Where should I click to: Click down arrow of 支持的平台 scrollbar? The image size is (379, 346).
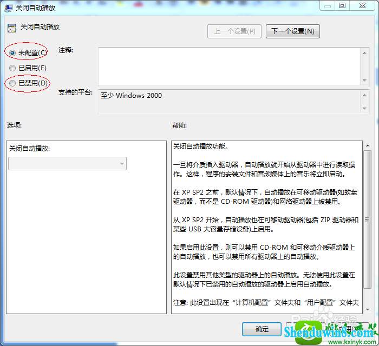(x=365, y=109)
